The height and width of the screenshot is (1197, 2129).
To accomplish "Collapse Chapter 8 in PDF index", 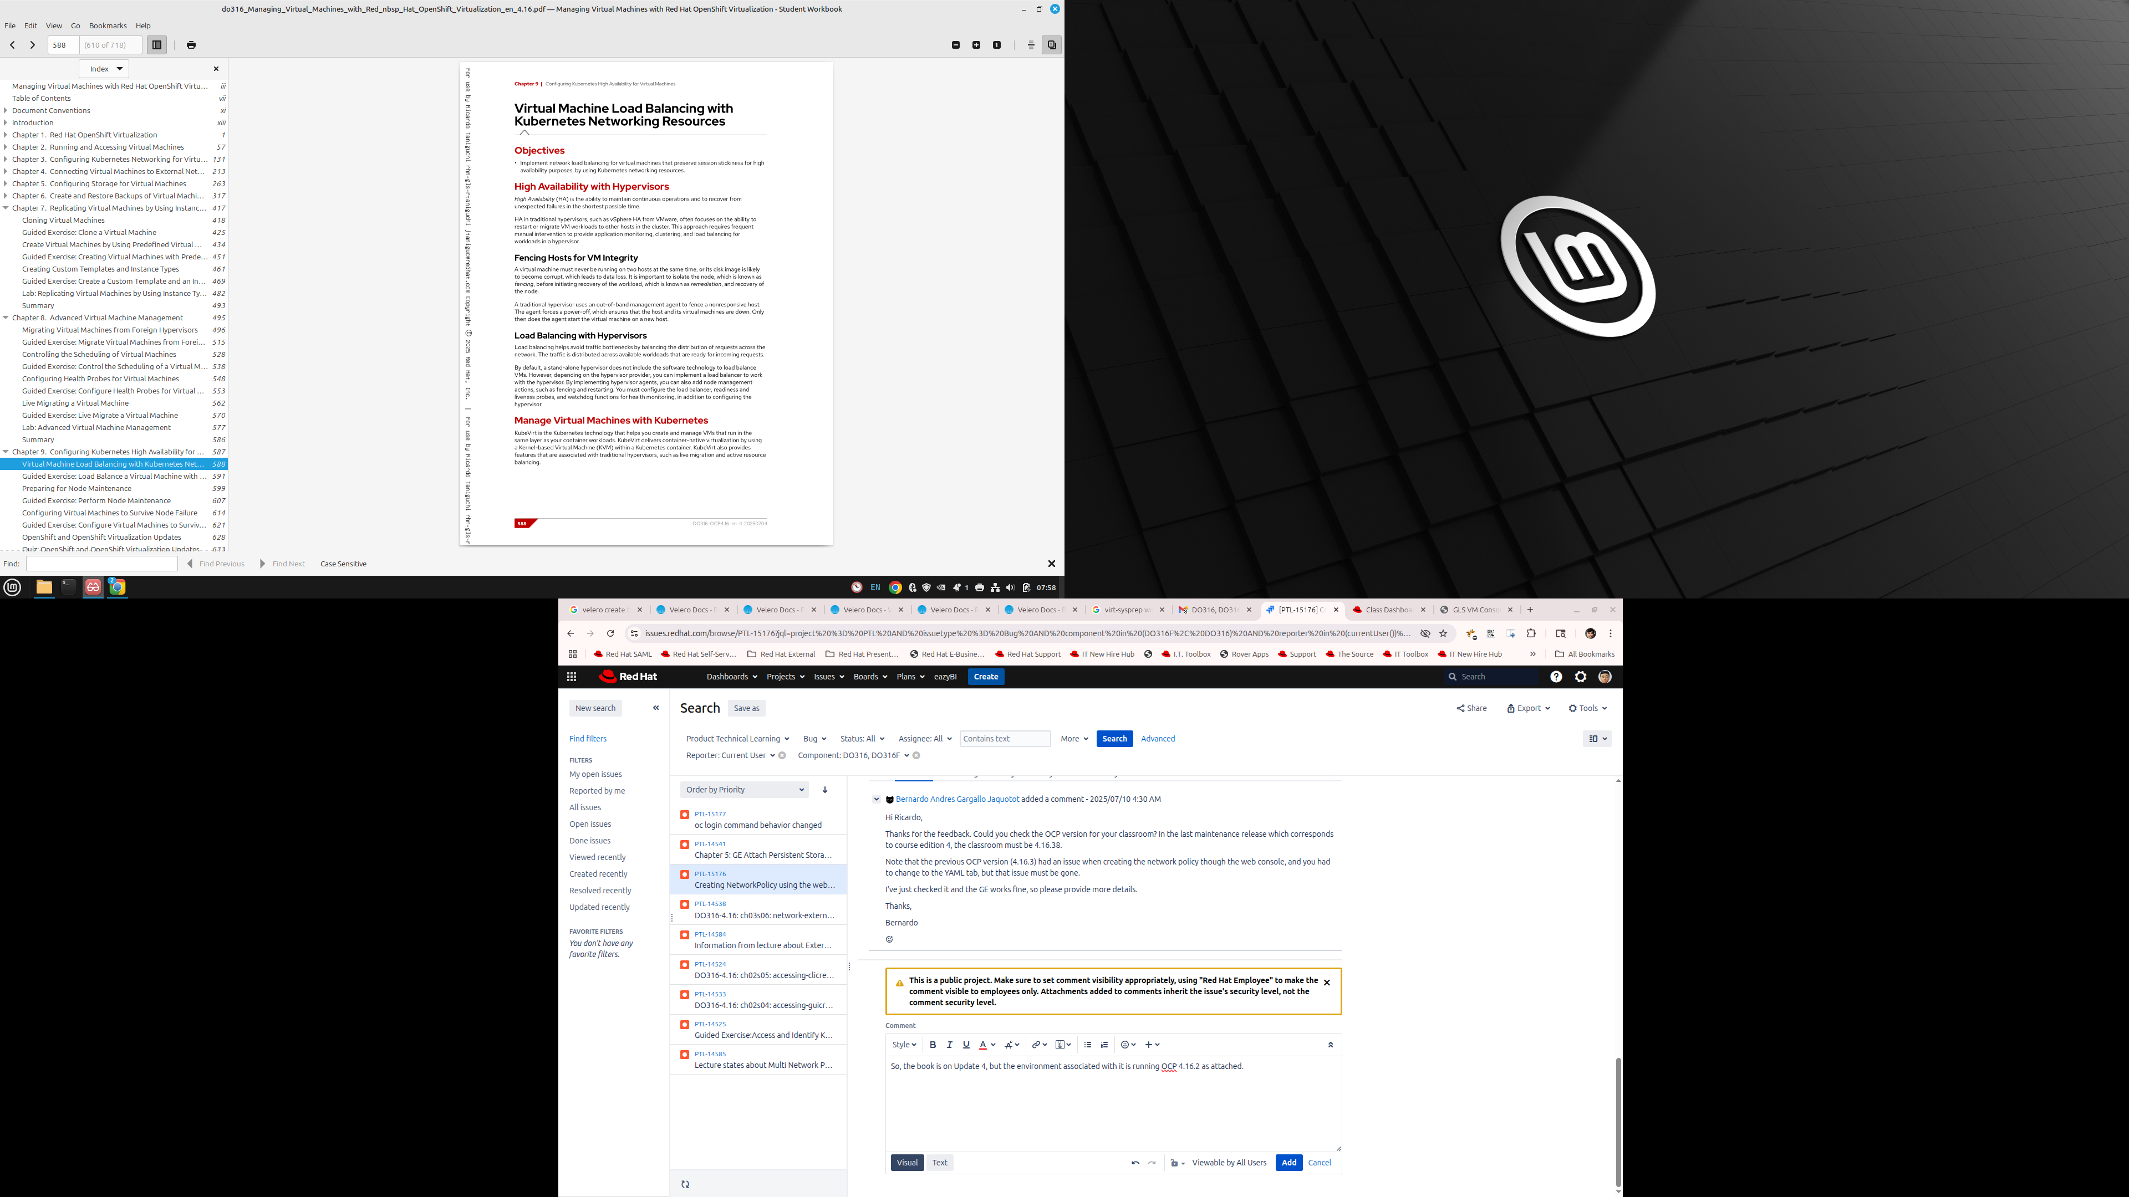I will point(6,318).
